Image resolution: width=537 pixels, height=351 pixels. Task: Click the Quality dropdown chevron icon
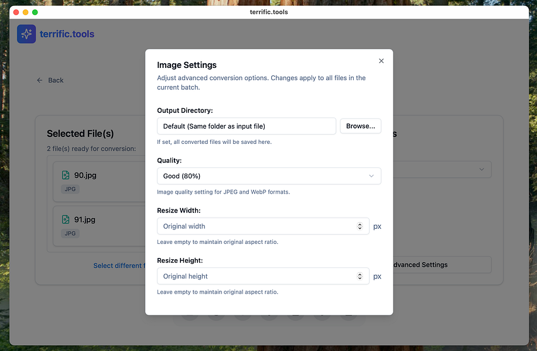coord(371,176)
